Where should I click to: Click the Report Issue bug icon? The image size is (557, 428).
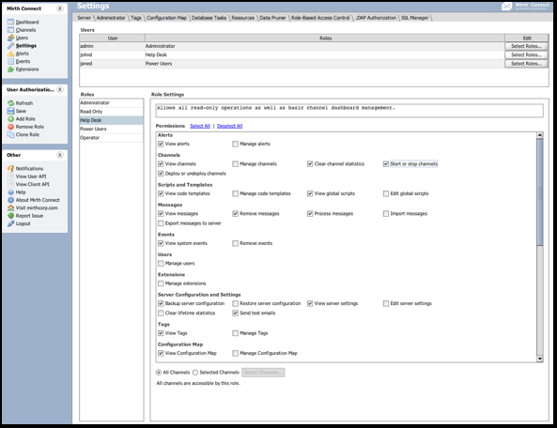pos(10,216)
